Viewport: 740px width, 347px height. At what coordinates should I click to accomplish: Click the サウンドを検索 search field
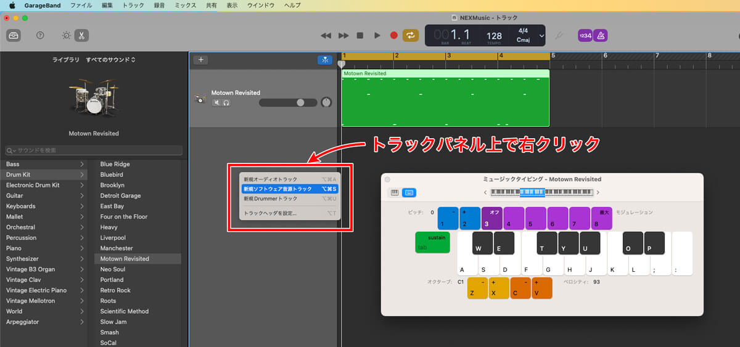pyautogui.click(x=94, y=150)
